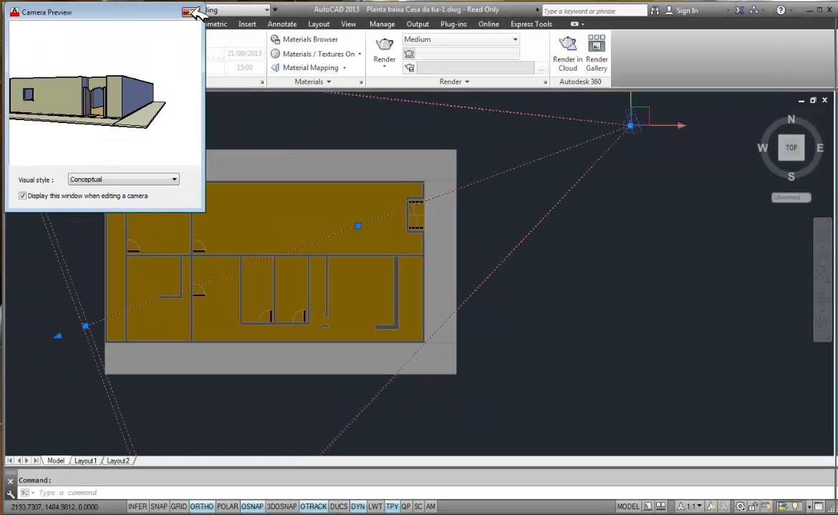This screenshot has width=838, height=515.
Task: Click the Materials / Textures On icon
Action: 275,54
